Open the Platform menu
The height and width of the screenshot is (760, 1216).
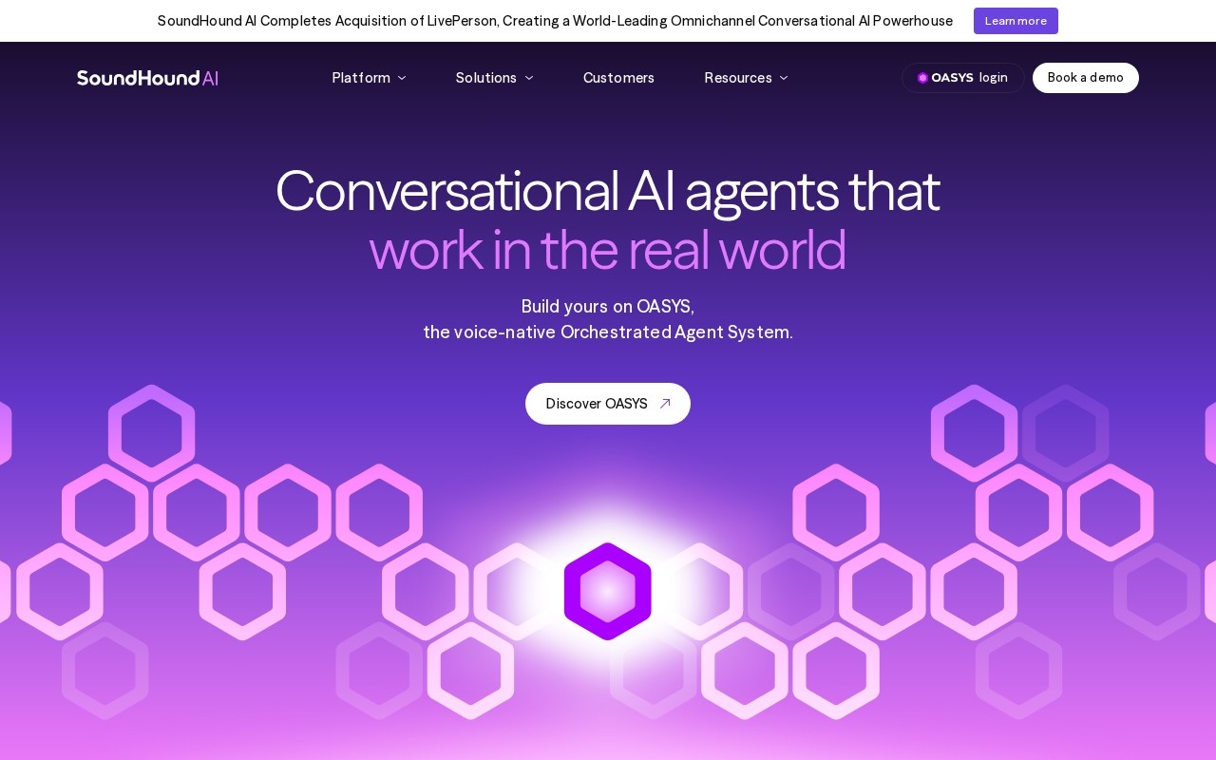click(370, 78)
